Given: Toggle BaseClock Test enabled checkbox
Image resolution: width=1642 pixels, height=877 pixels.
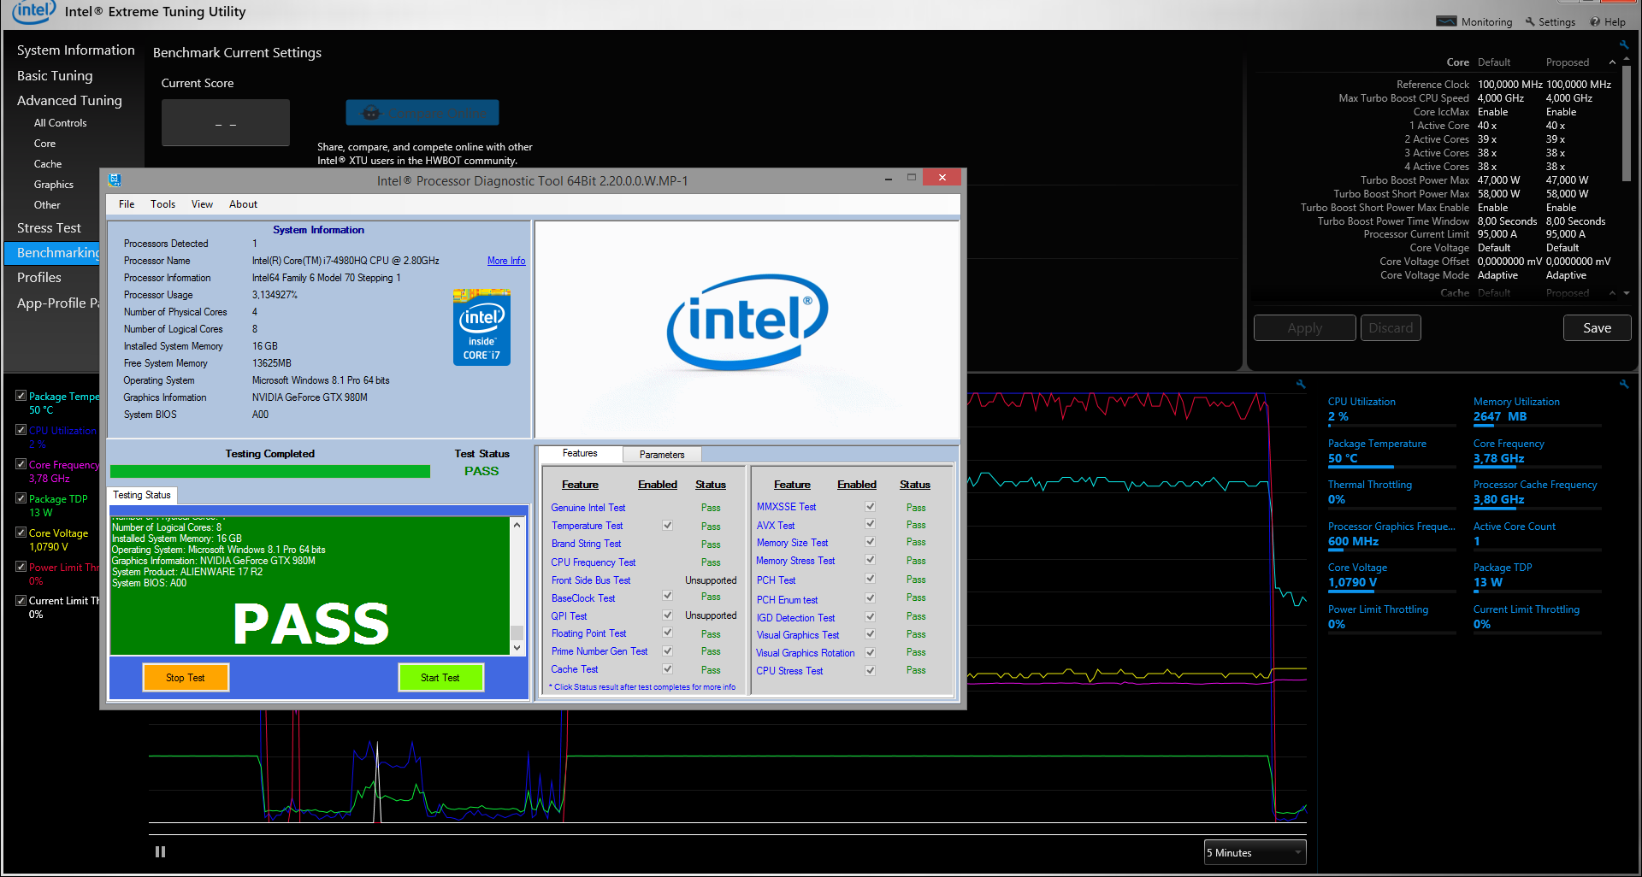Looking at the screenshot, I should tap(667, 596).
